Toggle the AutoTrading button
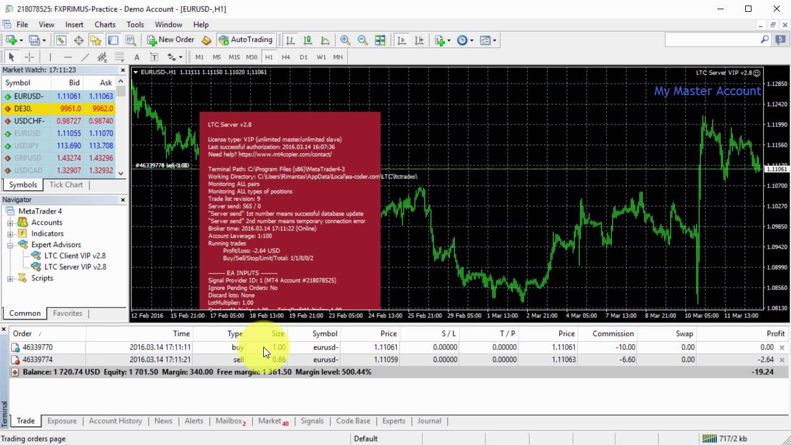Viewport: 791px width, 445px height. (245, 40)
